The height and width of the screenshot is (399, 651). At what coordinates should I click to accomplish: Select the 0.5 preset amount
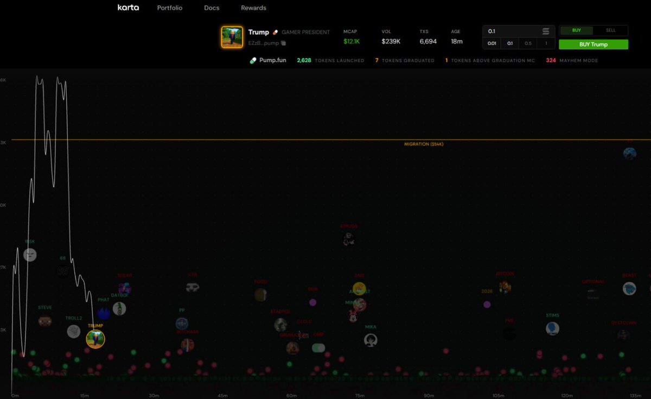(x=528, y=43)
